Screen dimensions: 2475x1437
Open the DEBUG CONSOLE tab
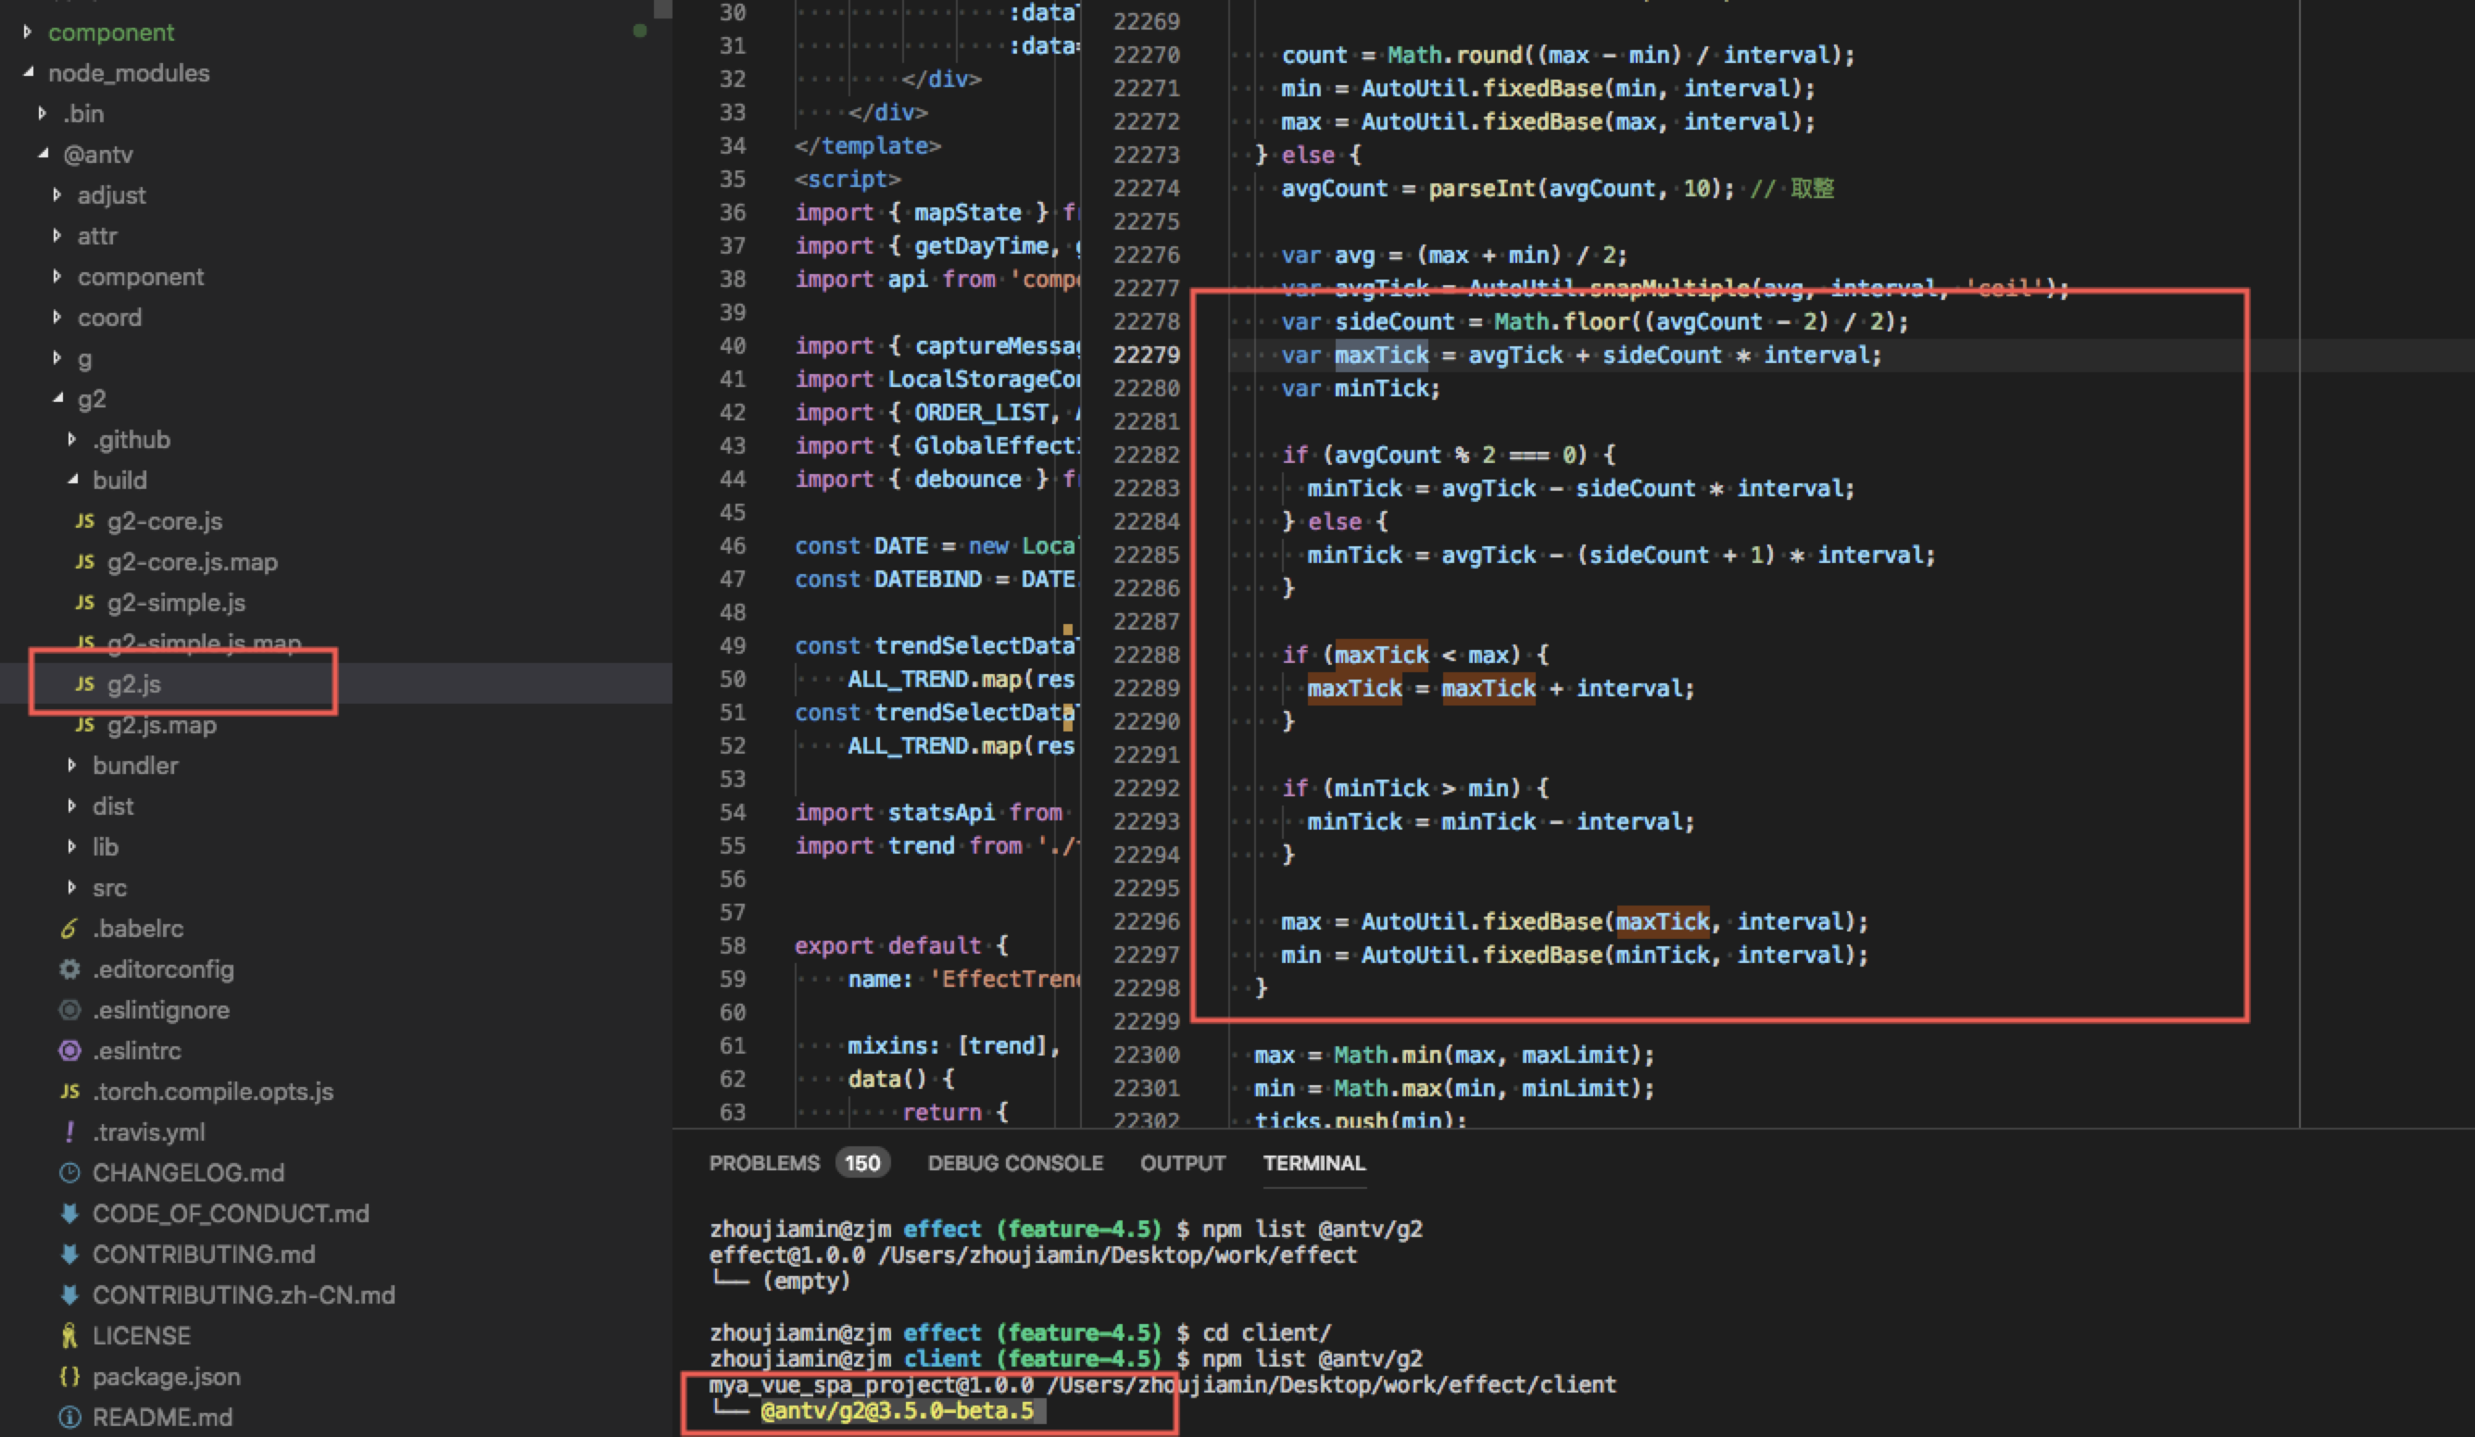pos(1014,1163)
